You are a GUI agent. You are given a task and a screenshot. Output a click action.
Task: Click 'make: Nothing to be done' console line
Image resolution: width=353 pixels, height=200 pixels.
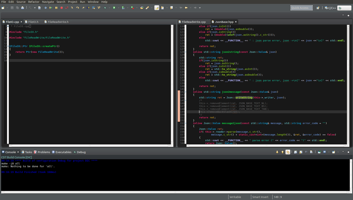click(28, 167)
